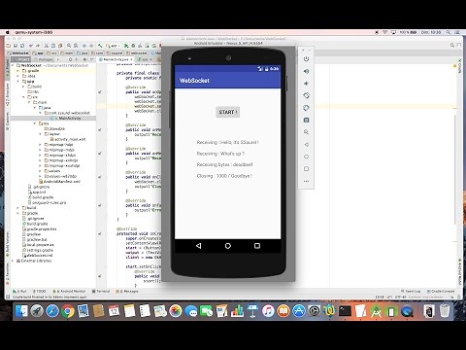The image size is (466, 350).
Task: Click the emulator Volume Up icon
Action: [x=306, y=71]
